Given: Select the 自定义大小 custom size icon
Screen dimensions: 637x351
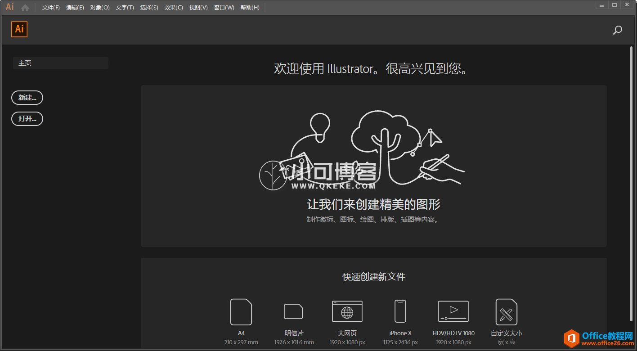Looking at the screenshot, I should coord(507,312).
